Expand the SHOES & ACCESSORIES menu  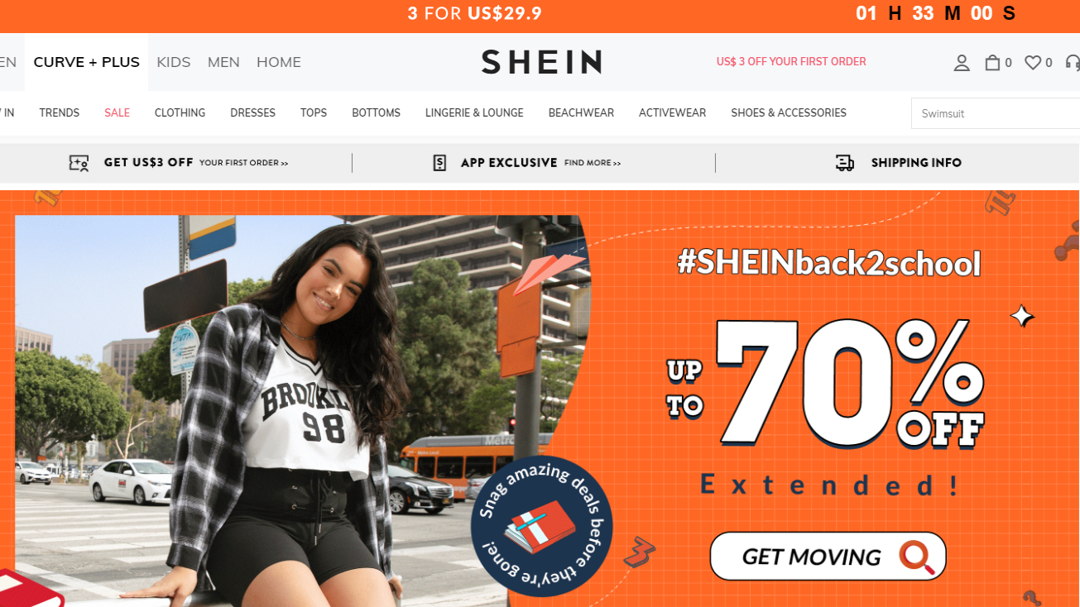789,113
